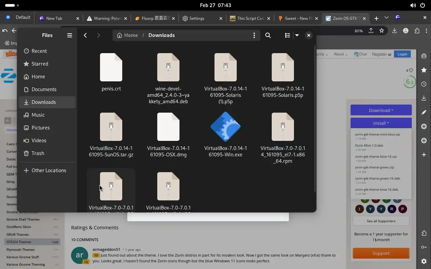Open Trash in the Files sidebar
Screen dimensions: 431x269
(x=47, y=153)
